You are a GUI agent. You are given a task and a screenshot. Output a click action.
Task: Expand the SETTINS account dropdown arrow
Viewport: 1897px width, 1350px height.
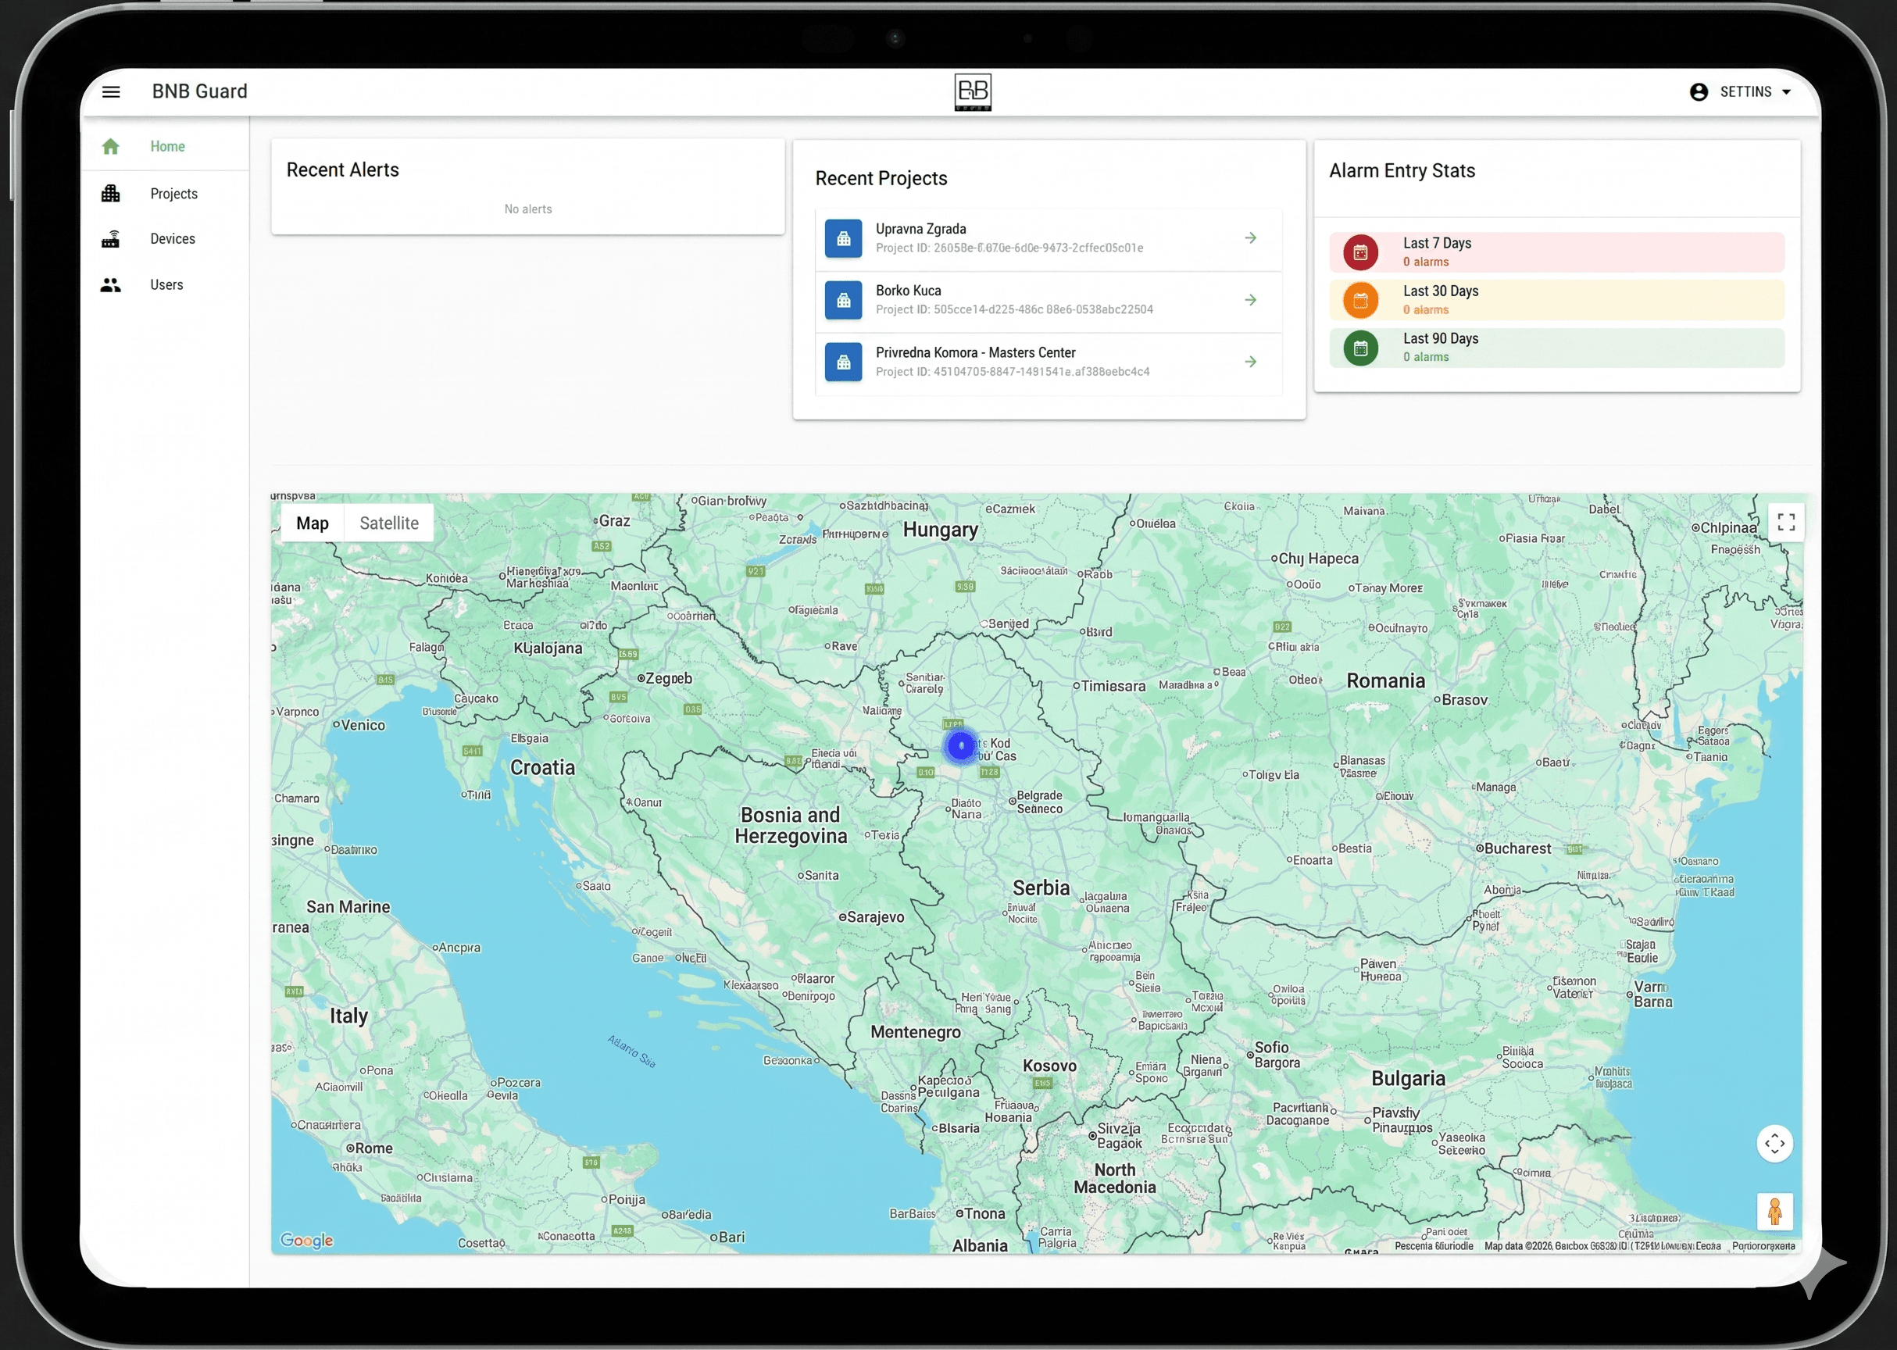click(x=1786, y=92)
